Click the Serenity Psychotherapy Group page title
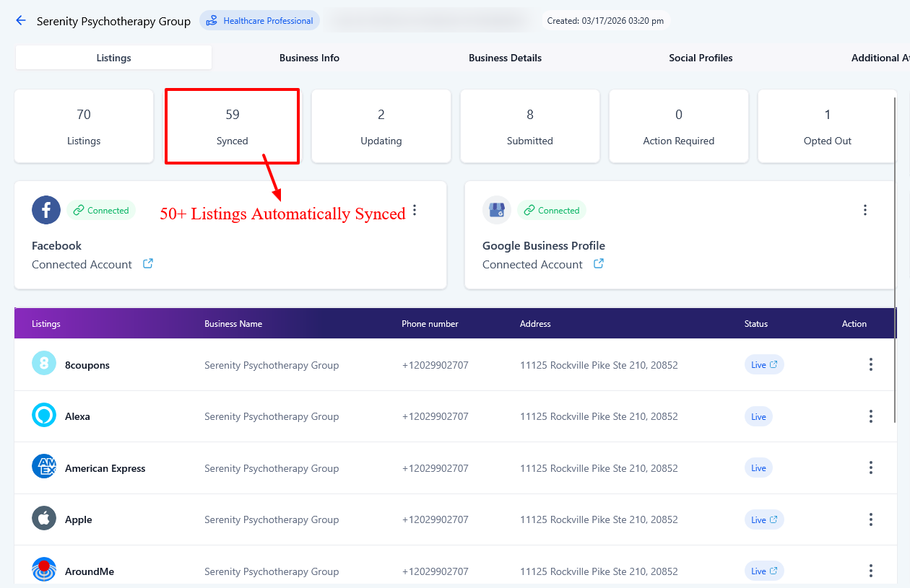 [114, 21]
